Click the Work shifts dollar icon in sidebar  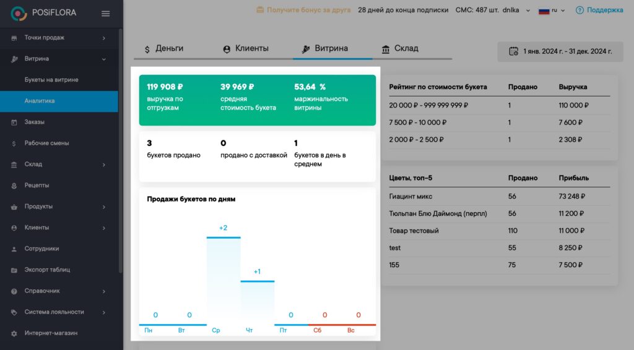[14, 143]
